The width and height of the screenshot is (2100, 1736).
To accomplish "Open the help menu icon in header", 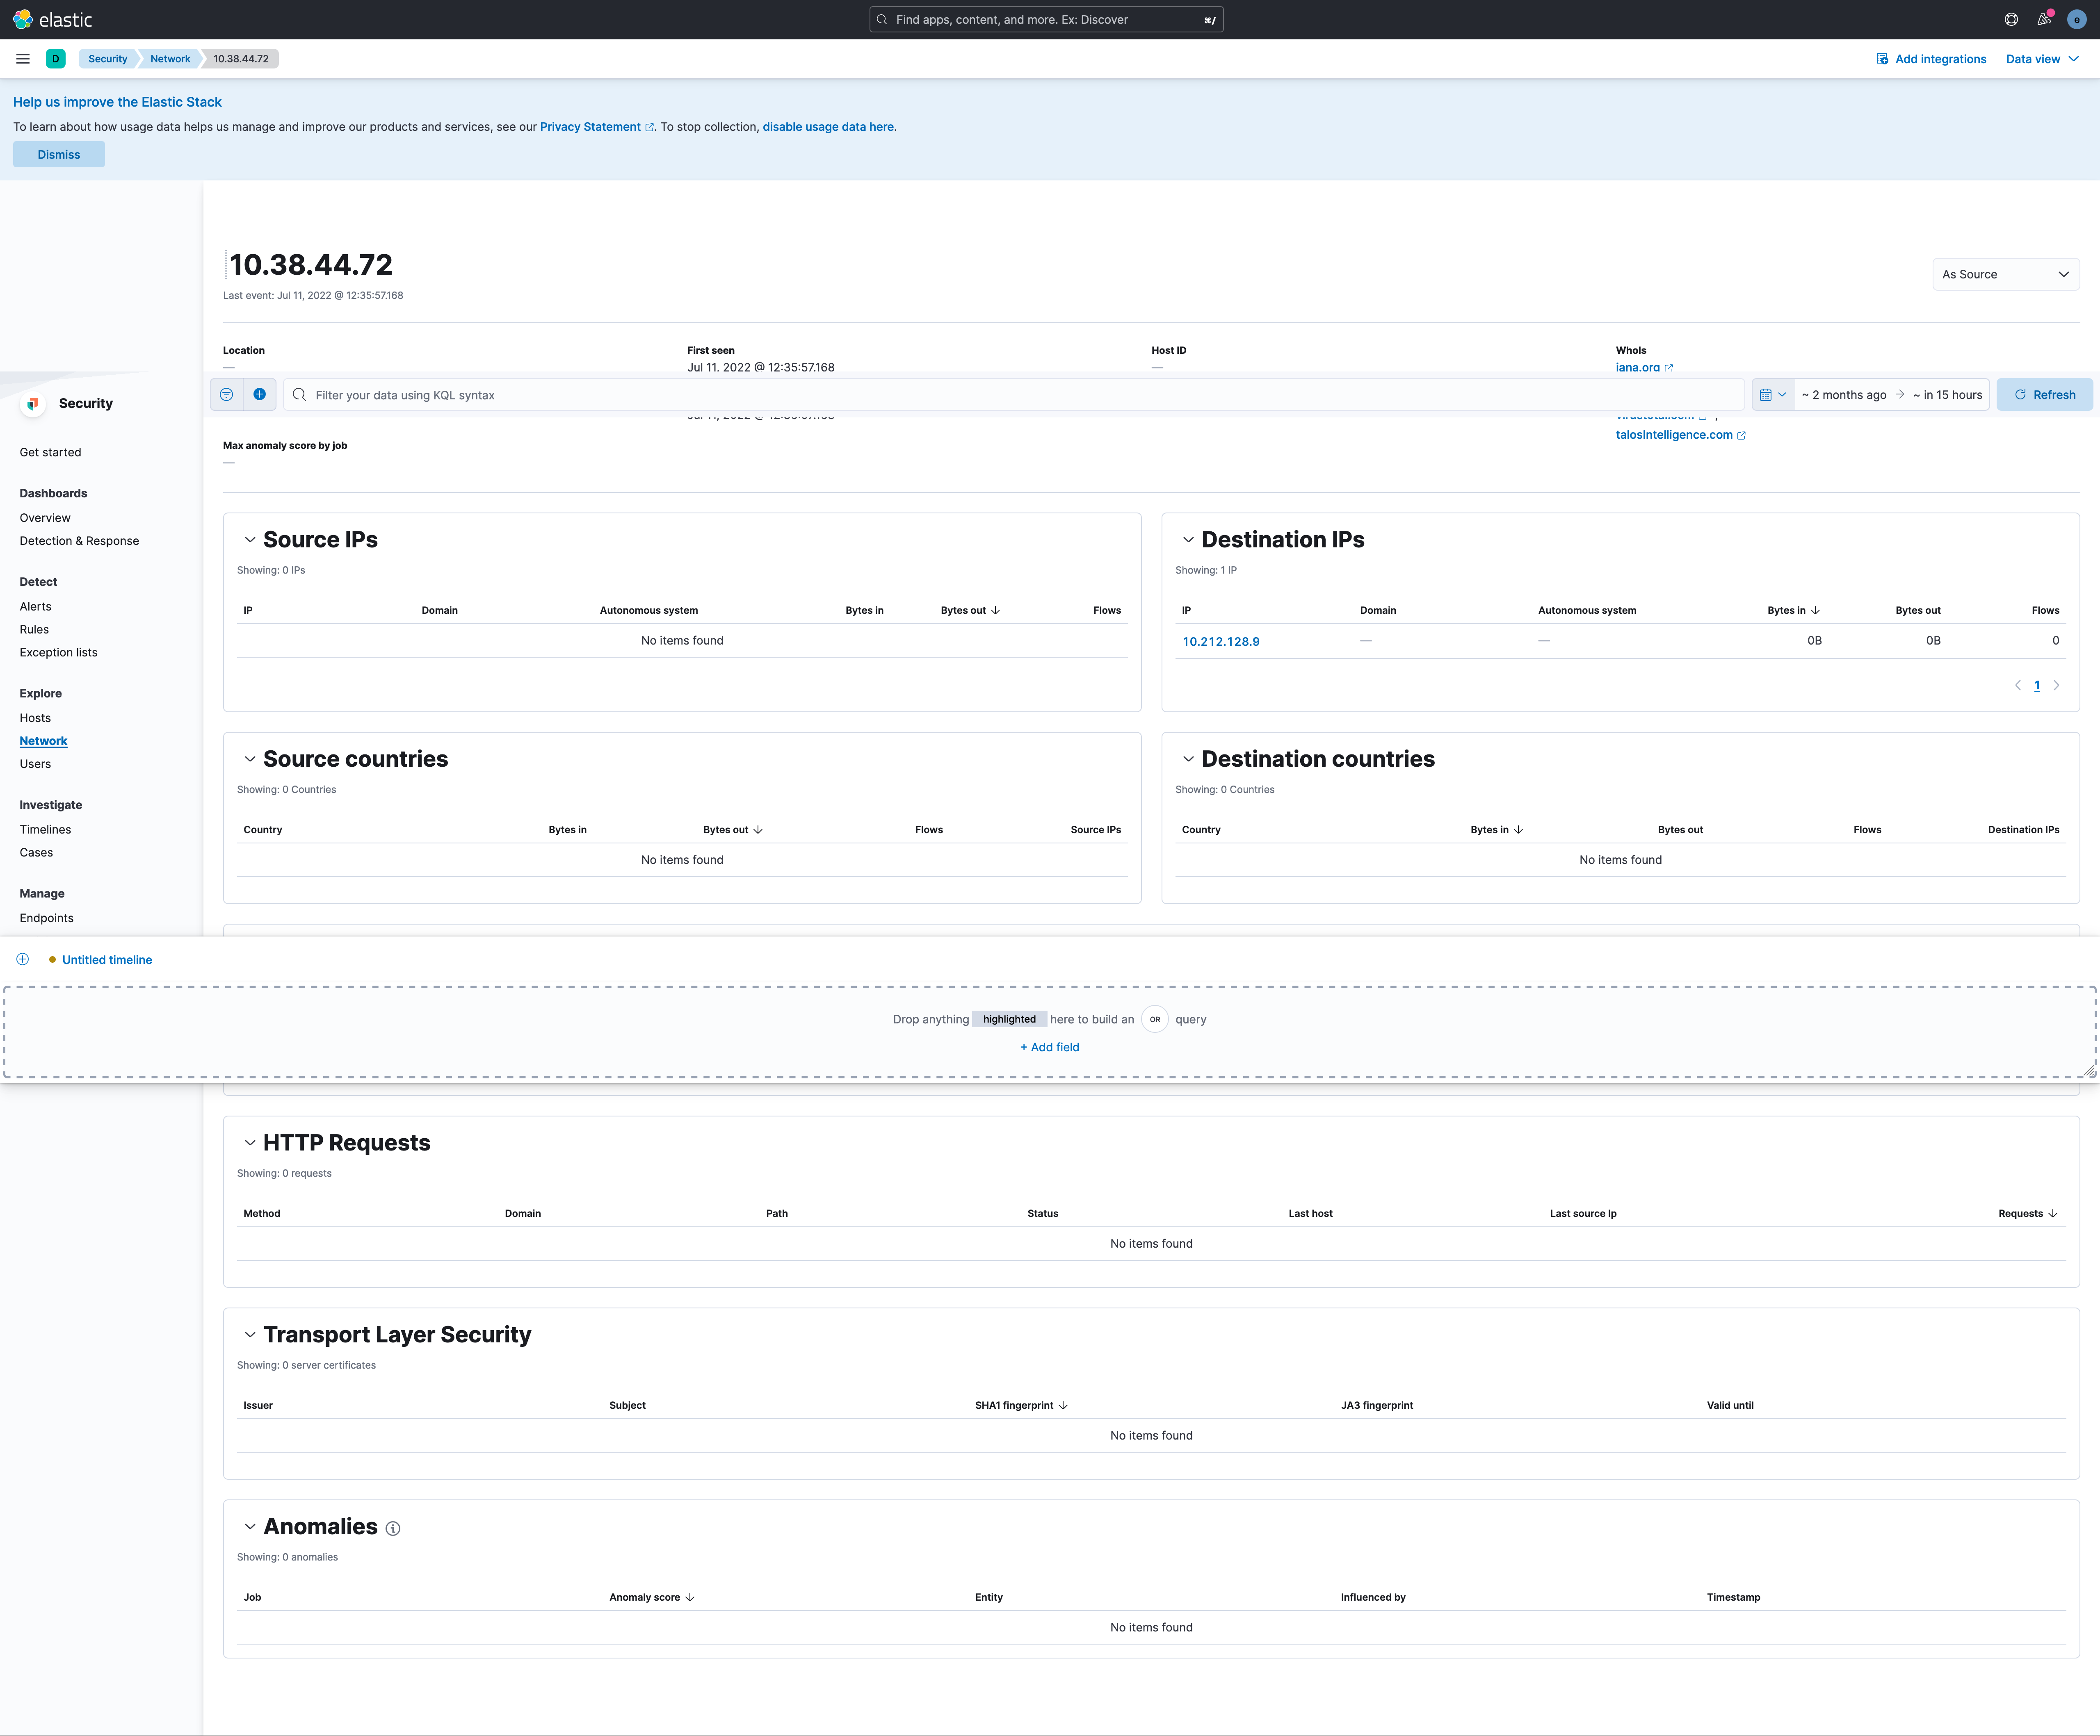I will 2011,20.
